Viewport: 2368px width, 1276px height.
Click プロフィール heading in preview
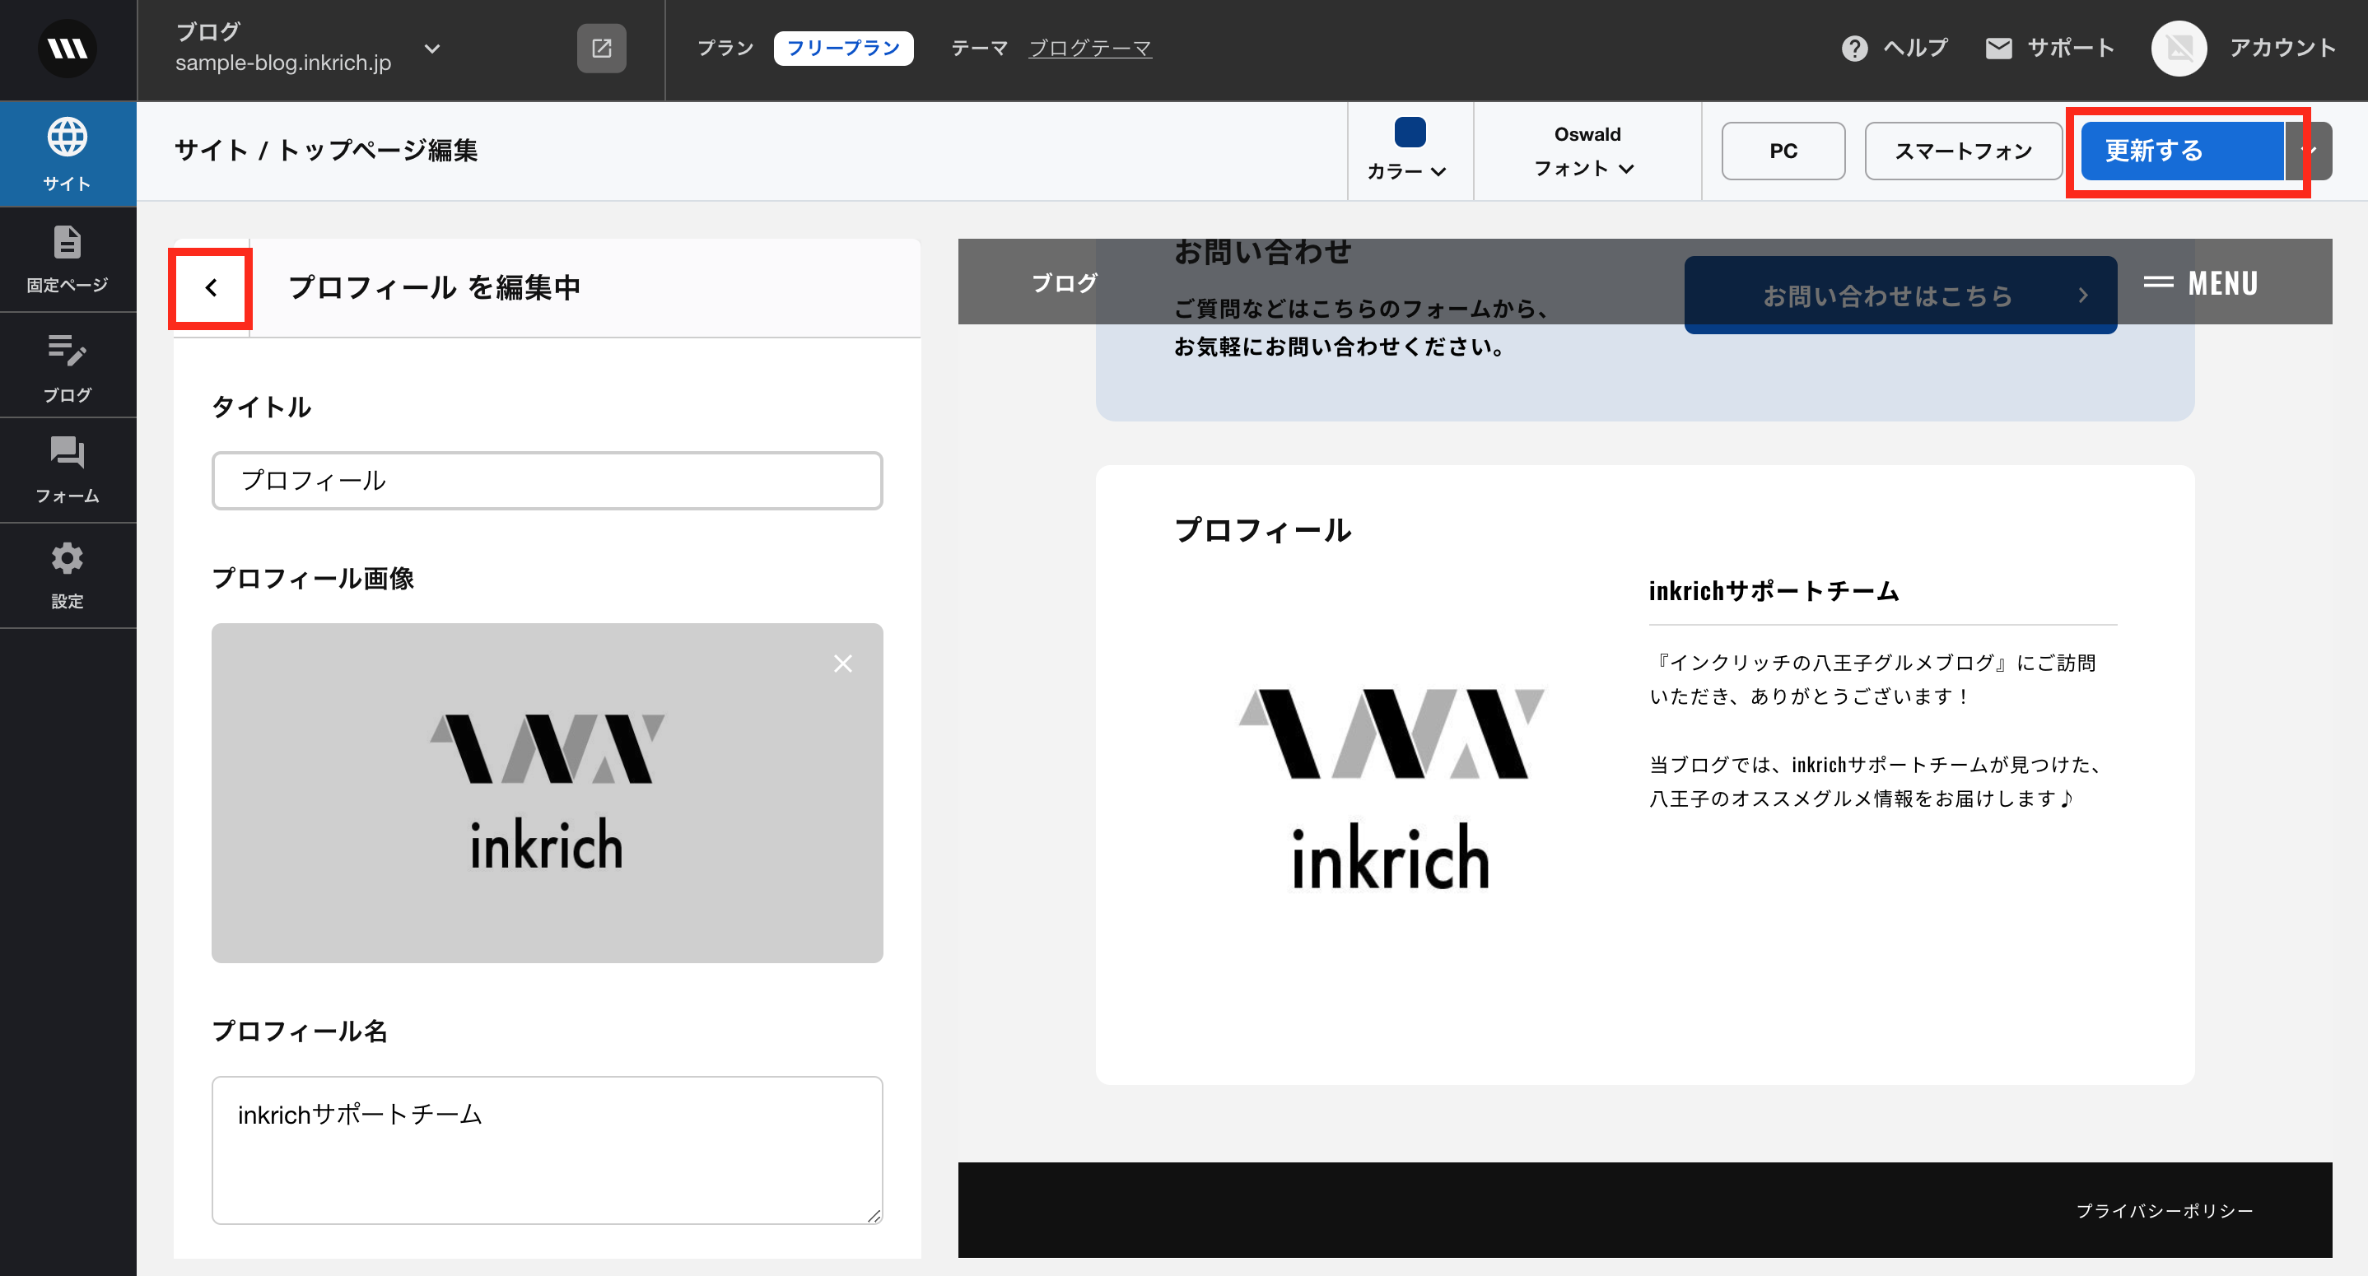(1262, 529)
